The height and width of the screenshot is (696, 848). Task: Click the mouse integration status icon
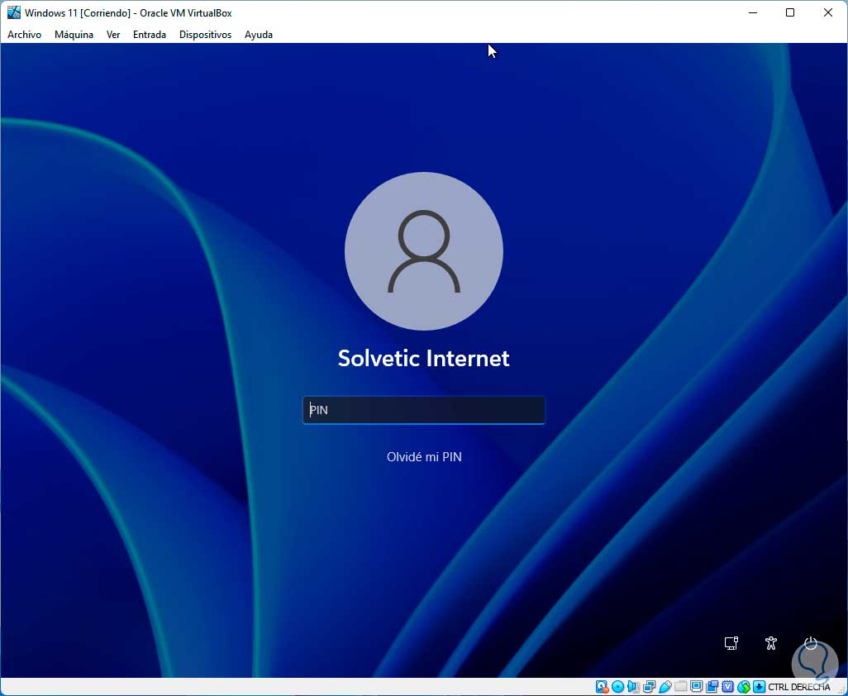744,687
